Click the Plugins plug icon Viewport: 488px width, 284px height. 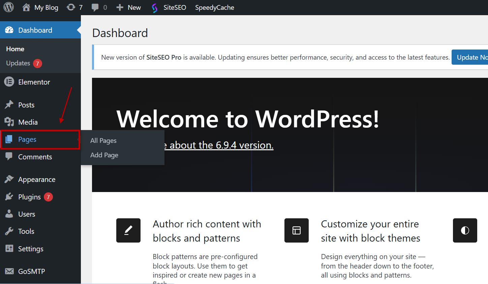click(x=9, y=197)
